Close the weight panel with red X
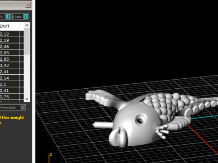The width and height of the screenshot is (218, 163). point(28,5)
